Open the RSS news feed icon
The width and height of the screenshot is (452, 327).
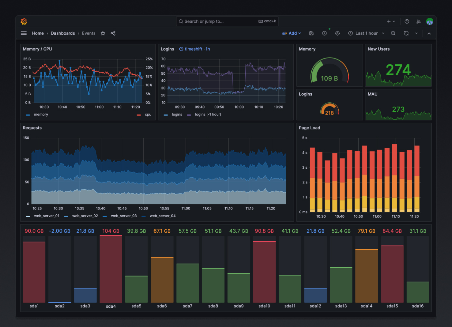pos(419,22)
